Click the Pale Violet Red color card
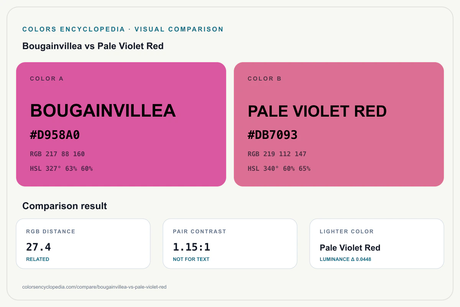 tap(339, 124)
